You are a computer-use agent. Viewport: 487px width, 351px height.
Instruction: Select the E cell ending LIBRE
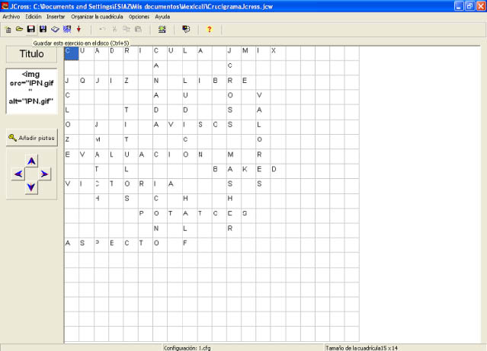(248, 82)
